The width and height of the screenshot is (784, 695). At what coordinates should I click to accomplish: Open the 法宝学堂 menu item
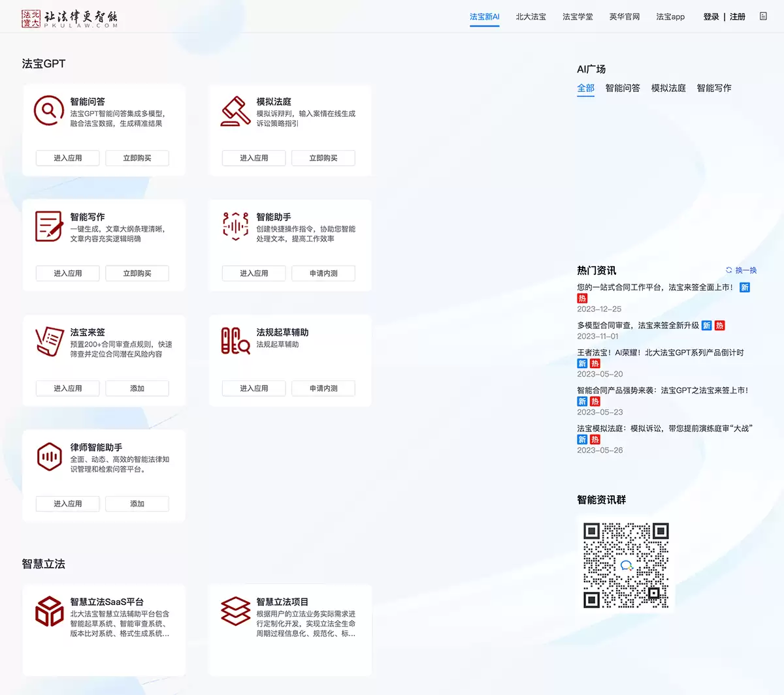pos(577,17)
